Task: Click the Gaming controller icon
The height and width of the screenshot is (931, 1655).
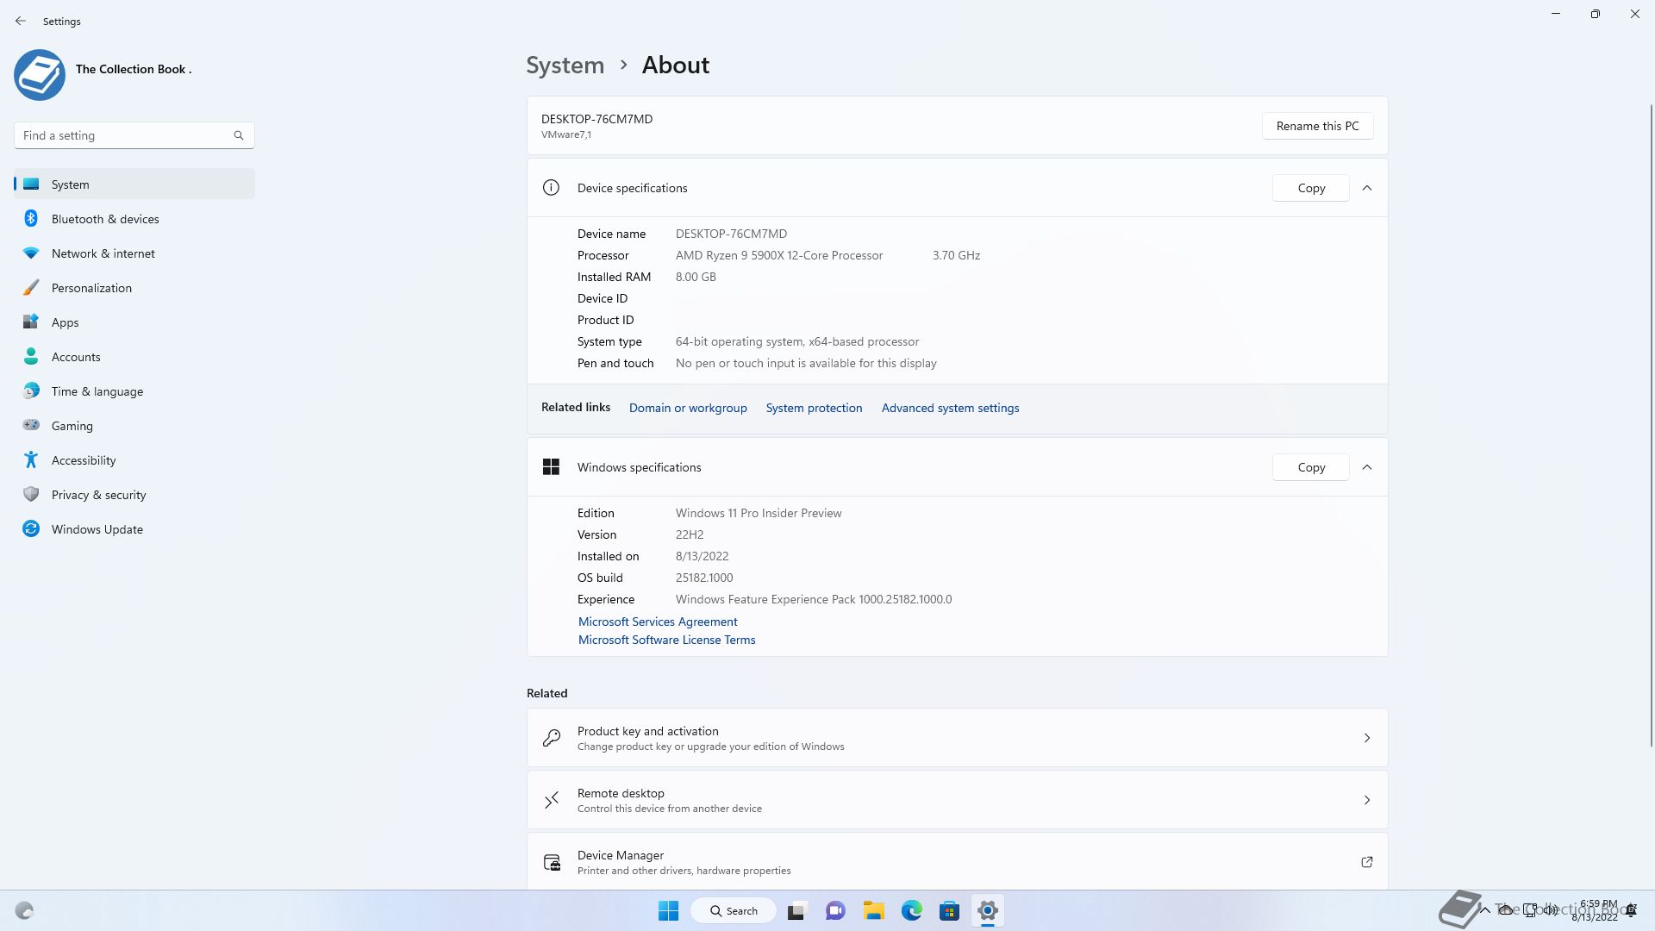Action: 31,425
